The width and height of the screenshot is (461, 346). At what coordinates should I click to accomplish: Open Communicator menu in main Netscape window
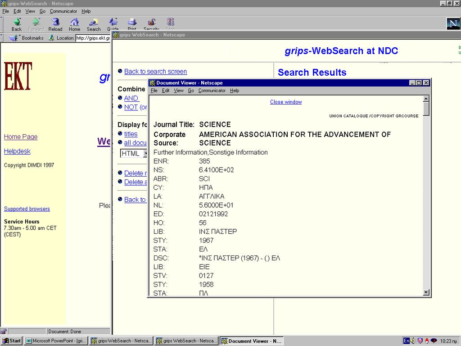click(x=63, y=11)
